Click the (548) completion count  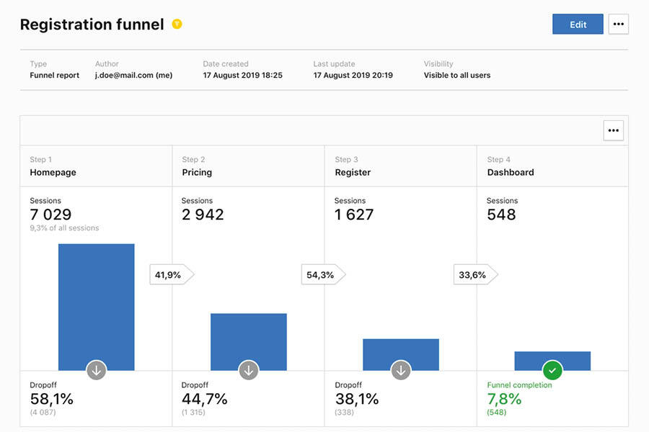point(497,412)
